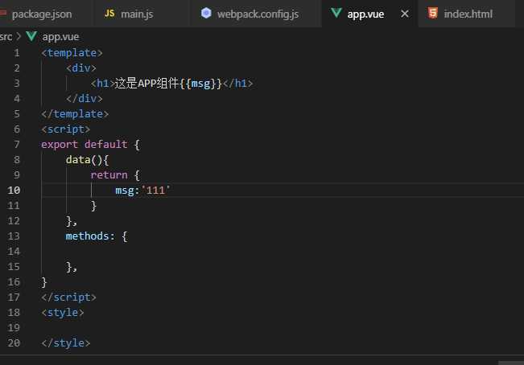Click the app.vue breadcrumb segment
Screen dimensions: 524x365
60,37
